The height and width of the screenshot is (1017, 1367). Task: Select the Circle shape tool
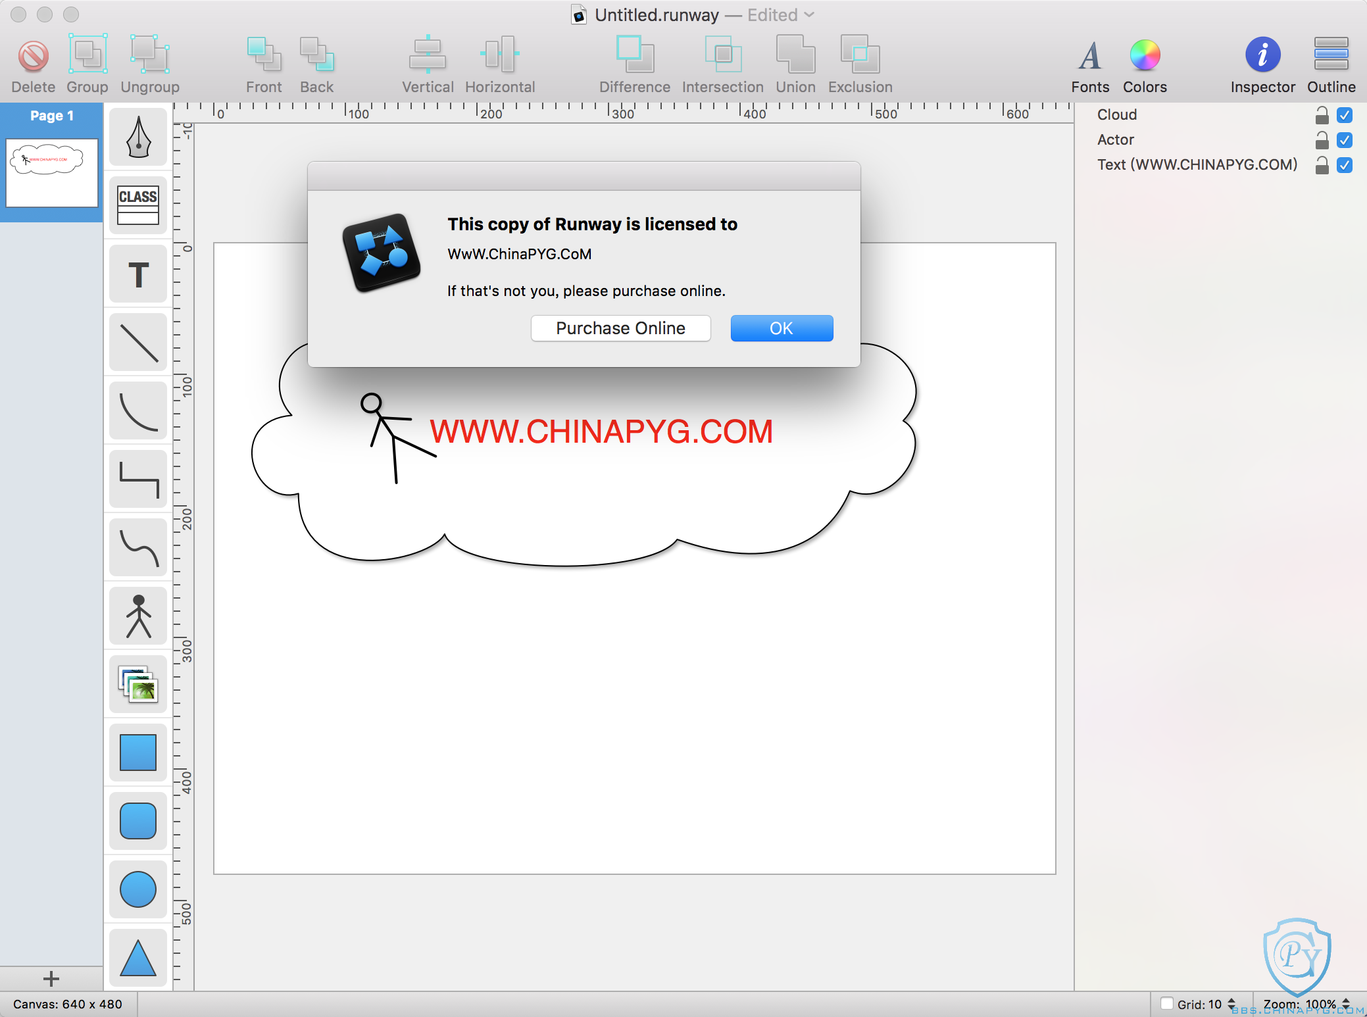pyautogui.click(x=138, y=890)
